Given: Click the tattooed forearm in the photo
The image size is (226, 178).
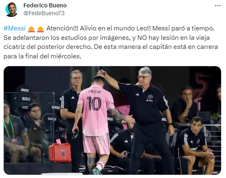Looking at the screenshot, I should 117,114.
